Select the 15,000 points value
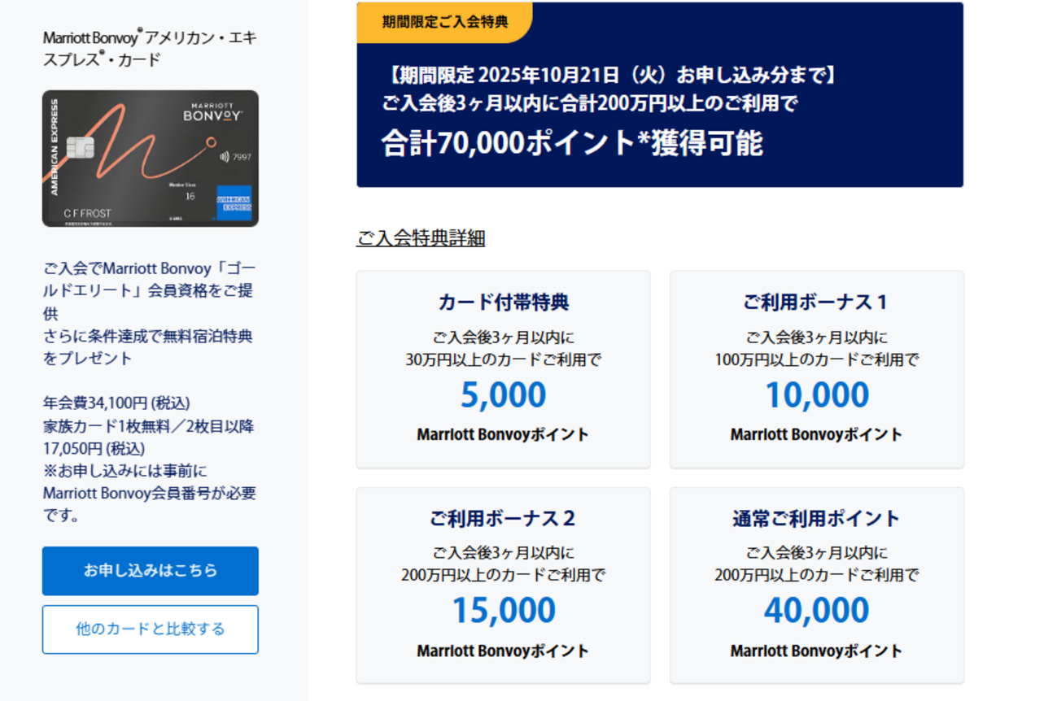The image size is (1057, 701). (x=504, y=612)
